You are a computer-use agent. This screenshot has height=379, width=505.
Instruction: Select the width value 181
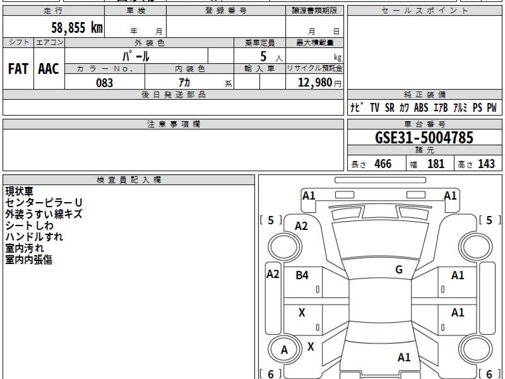[436, 164]
